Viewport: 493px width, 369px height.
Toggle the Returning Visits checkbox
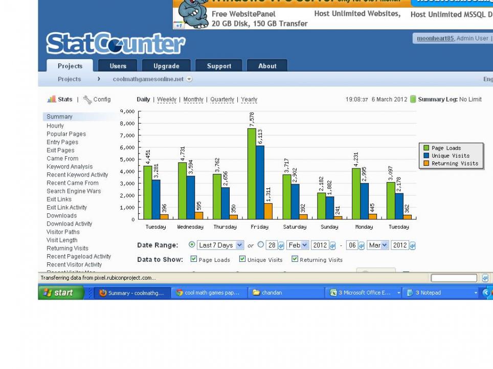coord(295,259)
